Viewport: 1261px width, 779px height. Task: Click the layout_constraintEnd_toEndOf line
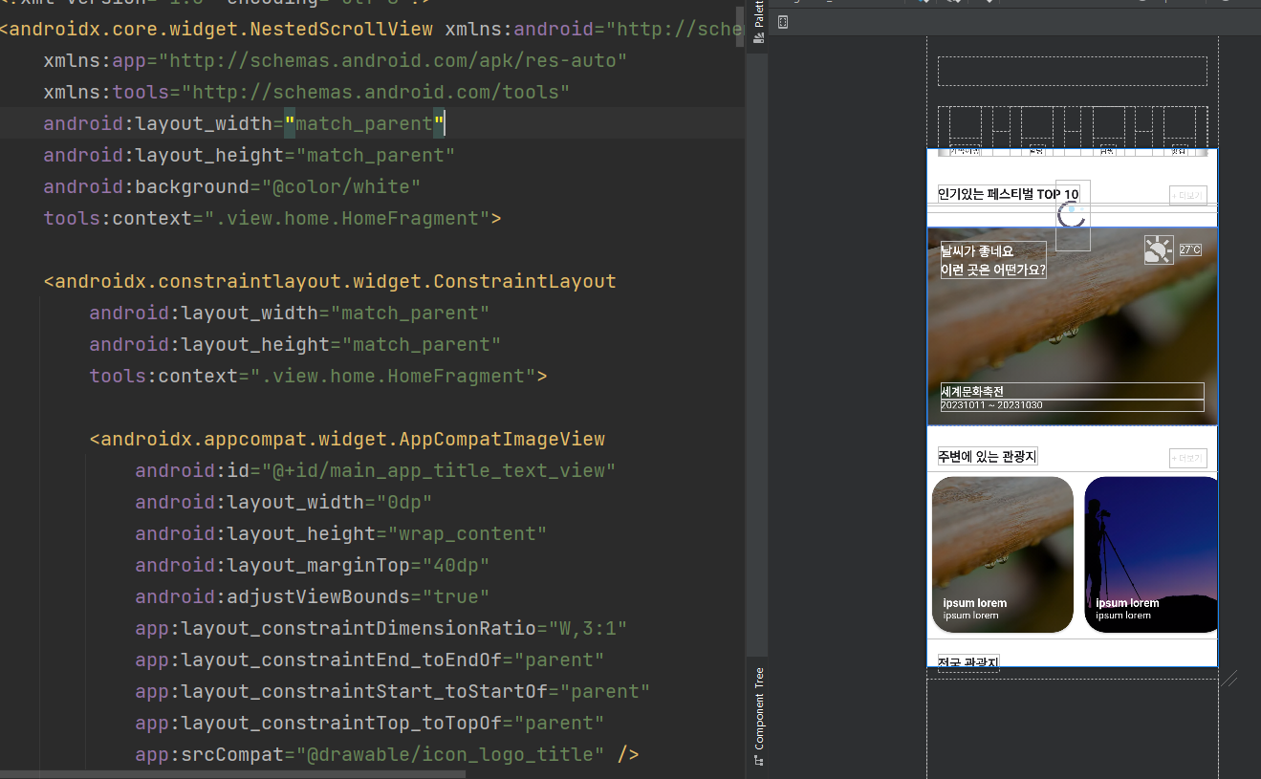point(370,660)
